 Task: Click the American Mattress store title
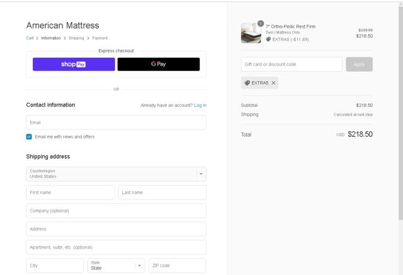click(x=63, y=25)
